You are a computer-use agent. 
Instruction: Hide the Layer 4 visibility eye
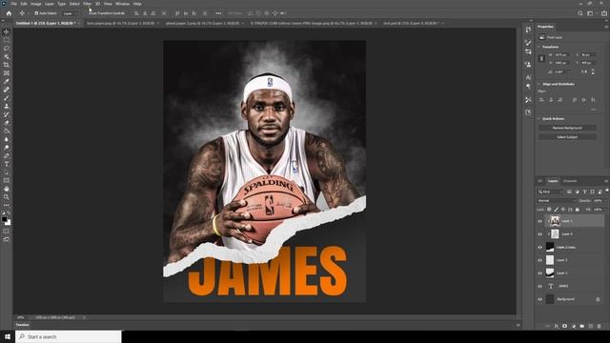pyautogui.click(x=539, y=234)
